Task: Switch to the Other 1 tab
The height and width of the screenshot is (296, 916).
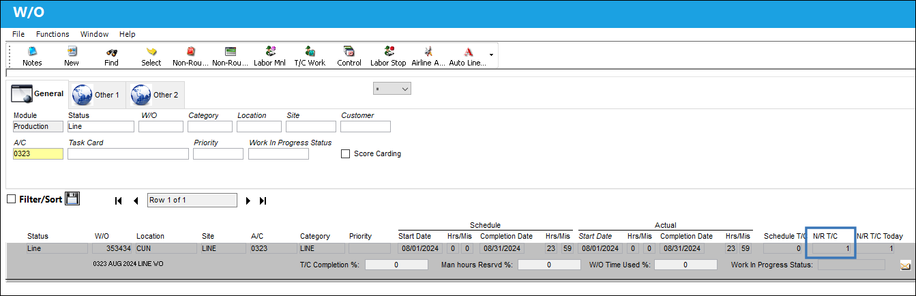Action: [97, 95]
